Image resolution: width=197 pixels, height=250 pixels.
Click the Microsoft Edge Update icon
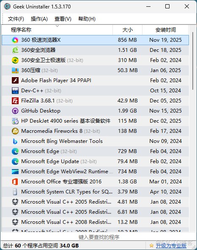(15, 161)
